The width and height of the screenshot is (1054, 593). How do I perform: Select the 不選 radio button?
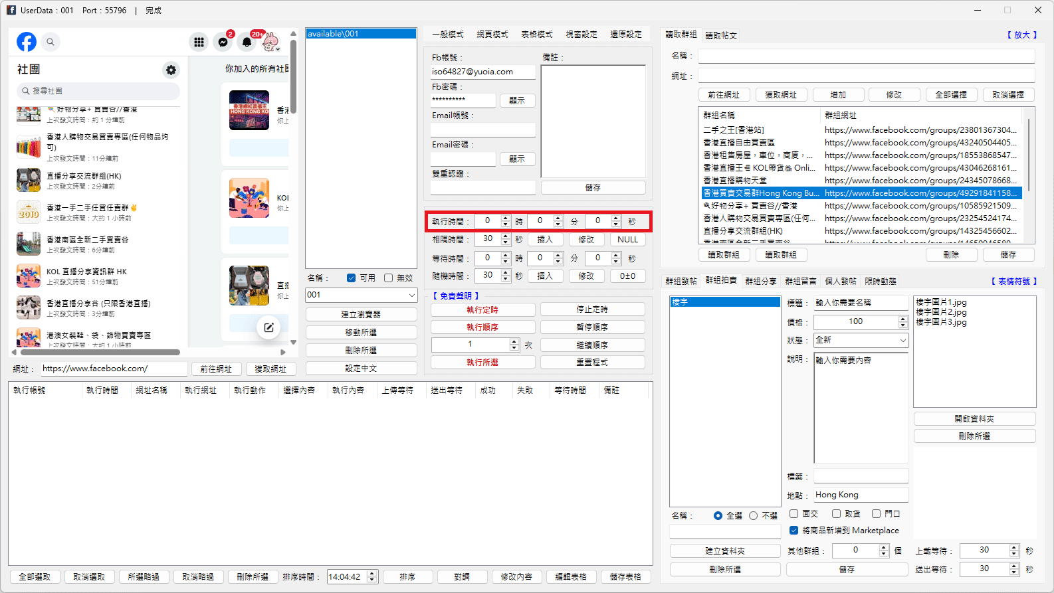[x=753, y=515]
